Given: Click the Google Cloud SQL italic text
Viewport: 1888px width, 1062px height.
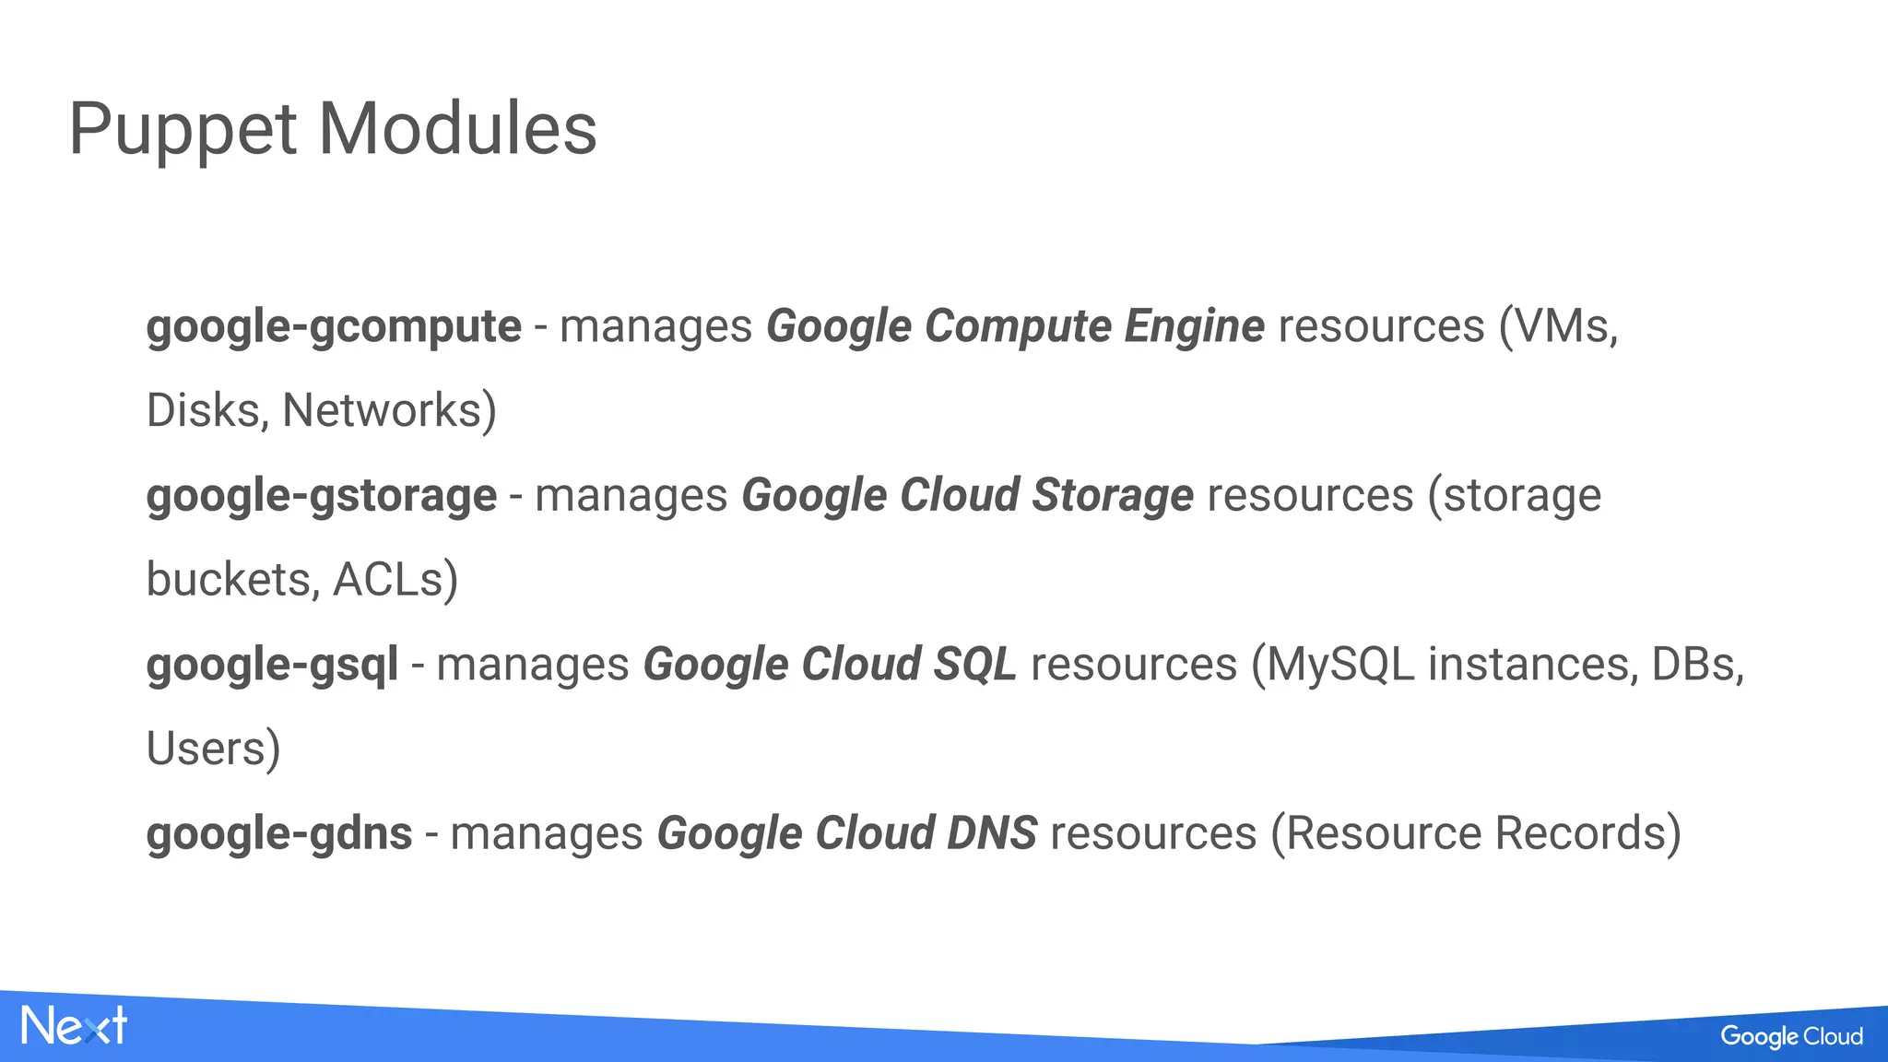Looking at the screenshot, I should (830, 666).
